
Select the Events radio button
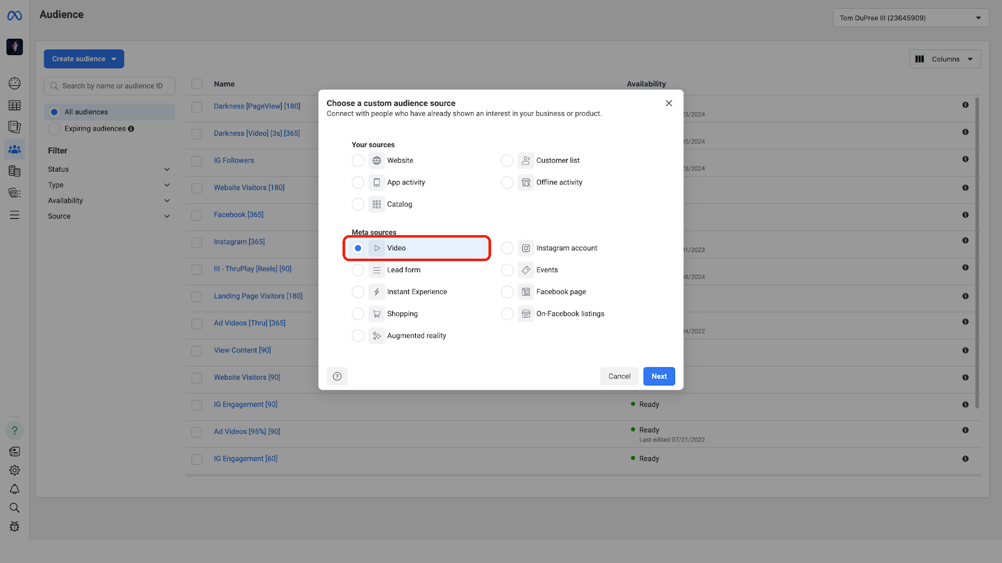point(507,270)
